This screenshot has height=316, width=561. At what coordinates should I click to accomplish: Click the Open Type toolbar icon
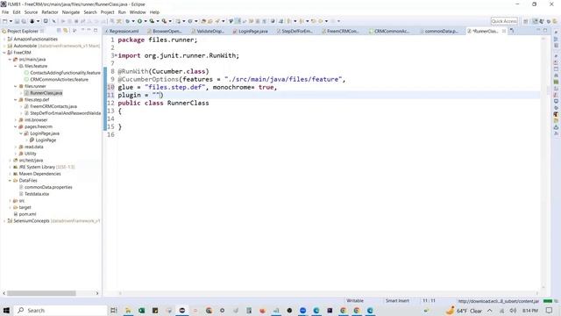[x=203, y=21]
